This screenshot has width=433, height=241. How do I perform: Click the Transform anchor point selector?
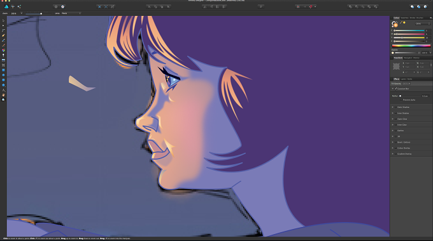(x=396, y=67)
